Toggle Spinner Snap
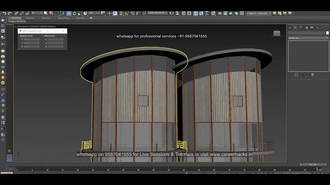330x185 pixels. pyautogui.click(x=138, y=13)
